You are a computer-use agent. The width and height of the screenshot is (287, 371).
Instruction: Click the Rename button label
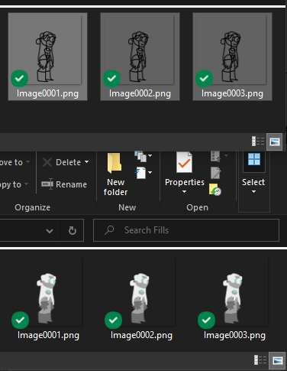point(71,184)
